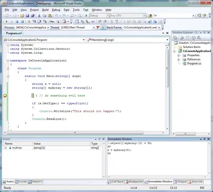Click the Paste clipboard icon
This screenshot has height=192, width=213.
coord(50,16)
